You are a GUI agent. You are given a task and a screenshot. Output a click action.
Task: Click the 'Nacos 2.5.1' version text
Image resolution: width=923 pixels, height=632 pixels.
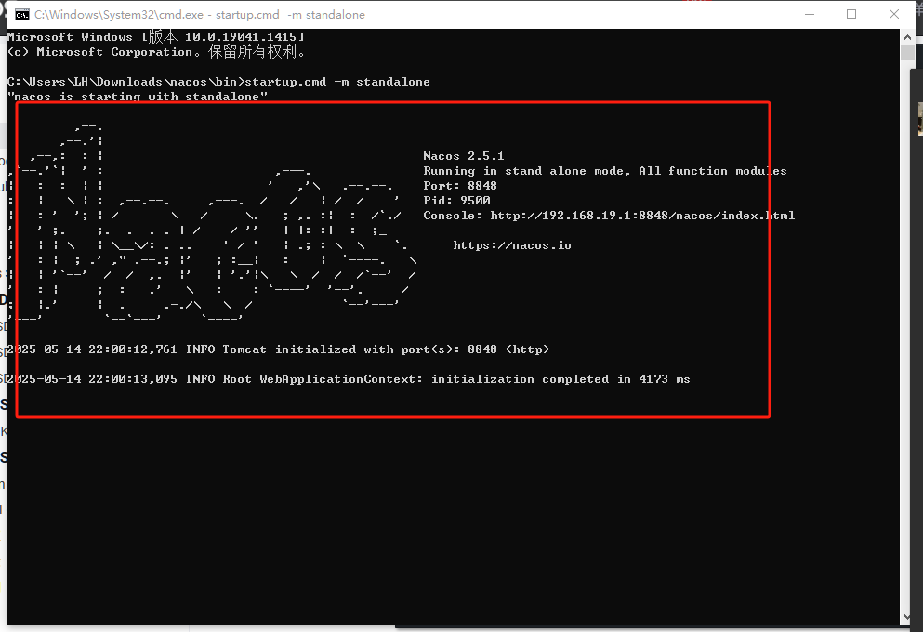[x=463, y=156]
